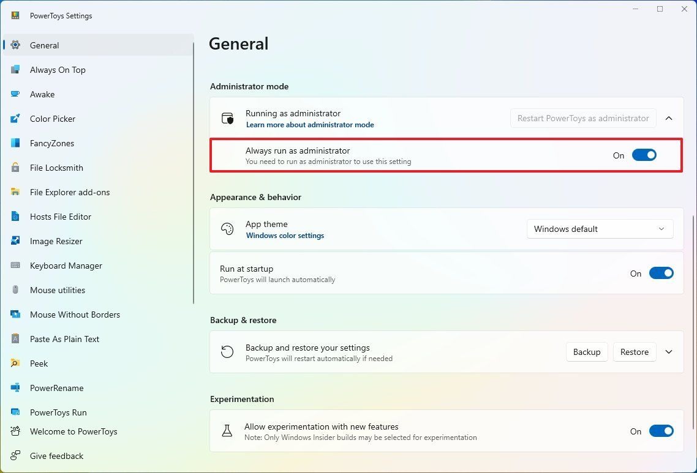
Task: Open the General settings page
Action: coord(98,45)
